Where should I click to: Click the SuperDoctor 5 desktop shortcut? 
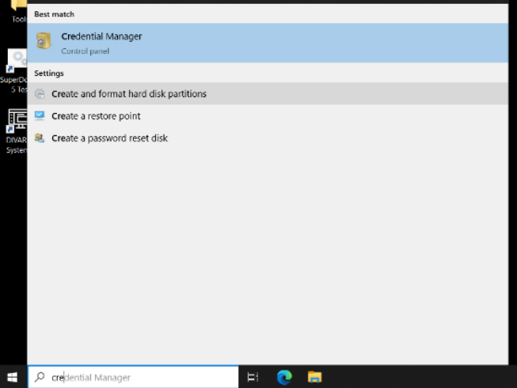[x=14, y=71]
